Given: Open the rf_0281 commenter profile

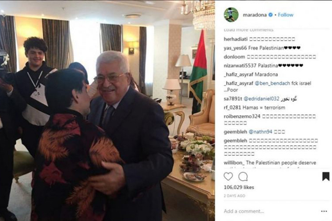Looking at the screenshot, I should [232, 108].
